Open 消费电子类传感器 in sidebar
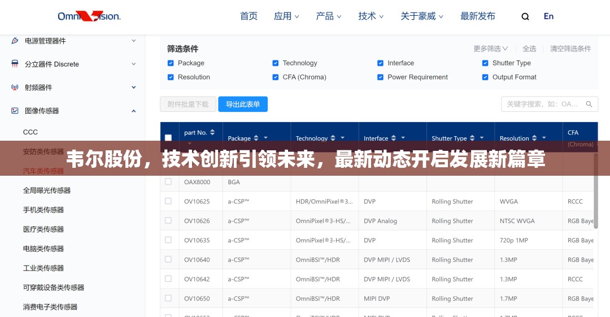 tap(50, 307)
